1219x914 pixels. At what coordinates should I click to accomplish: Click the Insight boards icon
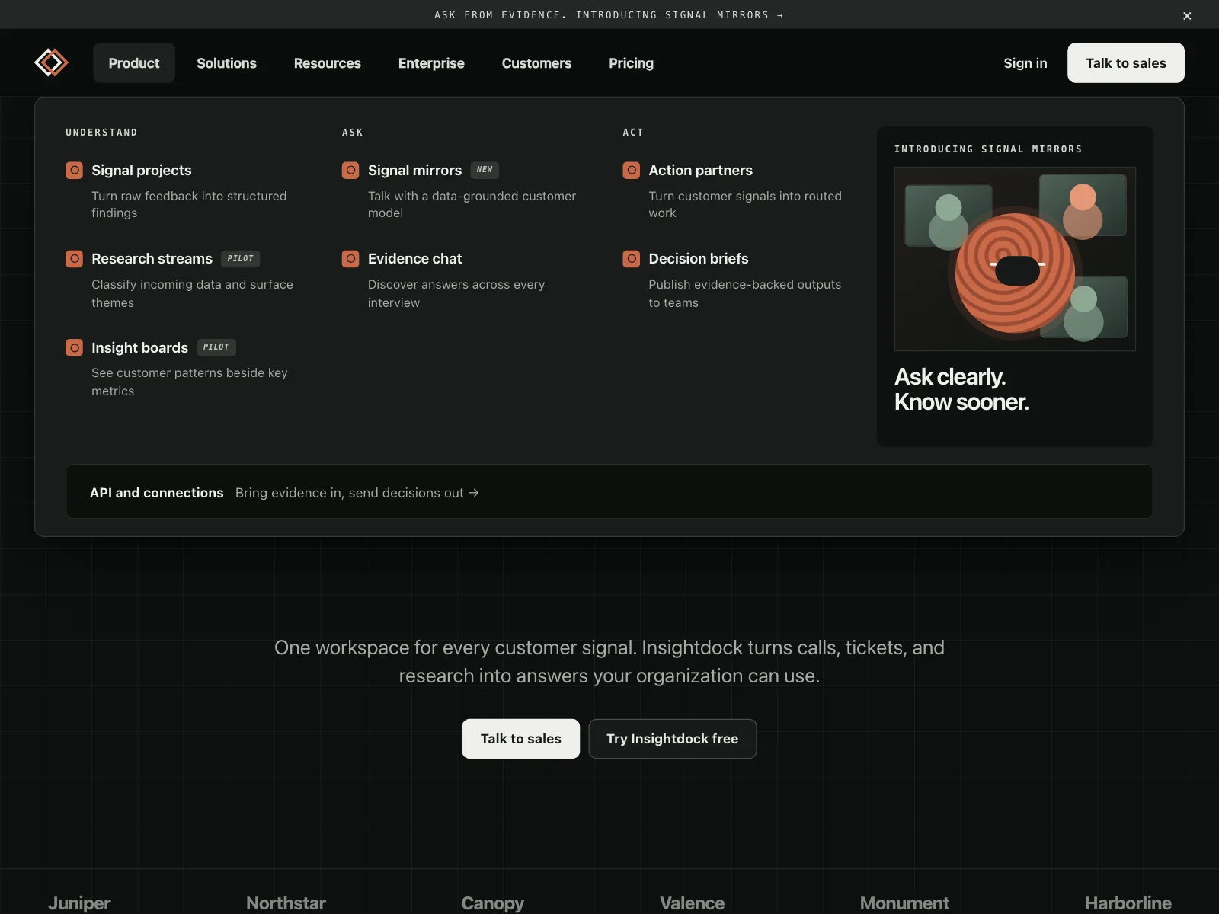pos(74,348)
